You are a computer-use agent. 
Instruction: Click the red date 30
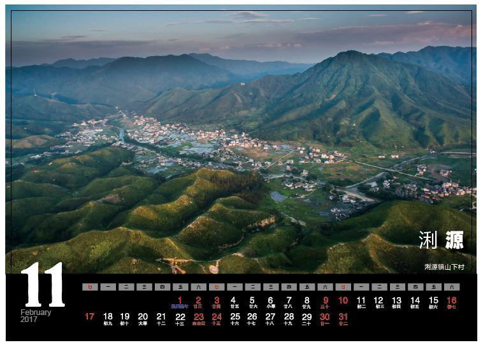click(x=325, y=316)
